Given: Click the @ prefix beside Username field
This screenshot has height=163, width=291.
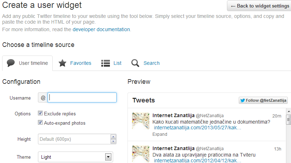Looking at the screenshot, I should (x=43, y=98).
